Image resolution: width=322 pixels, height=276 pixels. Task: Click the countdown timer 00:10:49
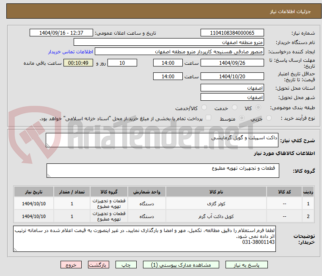78,63
